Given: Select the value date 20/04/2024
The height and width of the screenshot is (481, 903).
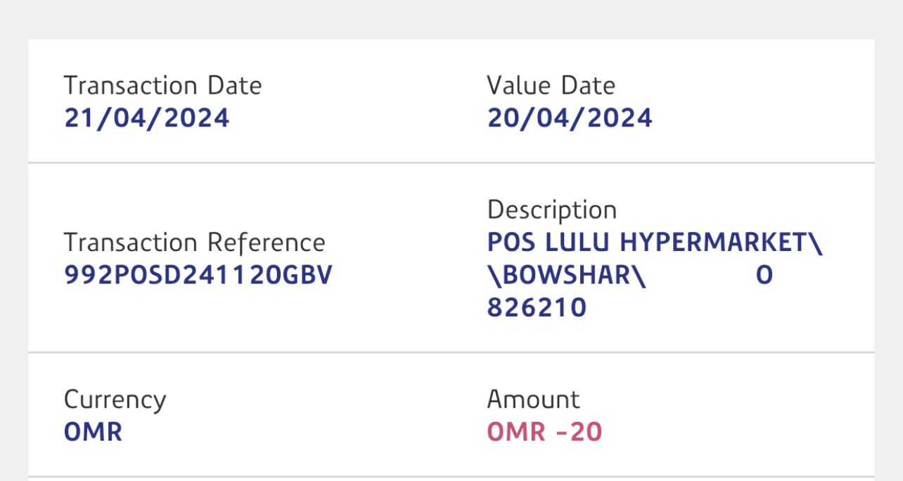Looking at the screenshot, I should [570, 117].
